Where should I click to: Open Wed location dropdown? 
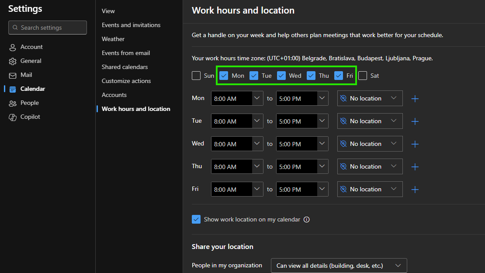pos(370,144)
